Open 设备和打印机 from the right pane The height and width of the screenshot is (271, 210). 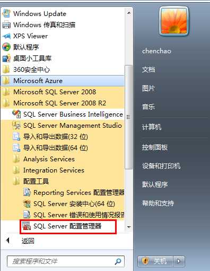coord(161,166)
